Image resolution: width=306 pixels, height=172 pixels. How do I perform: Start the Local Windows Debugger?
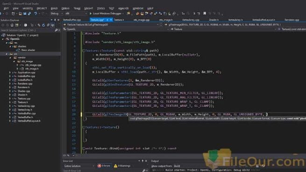click(x=107, y=14)
